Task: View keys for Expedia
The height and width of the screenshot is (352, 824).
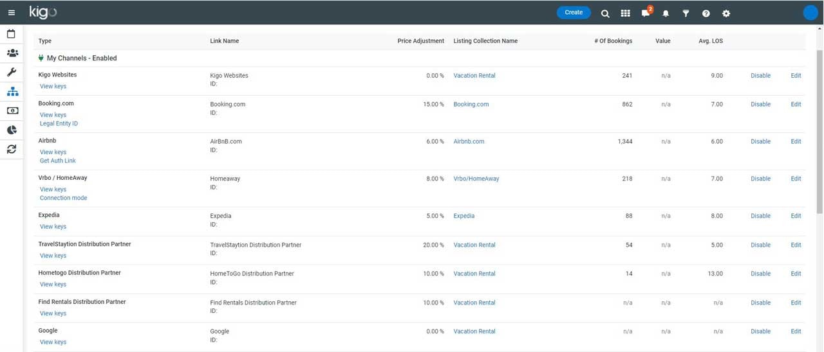Action: [x=53, y=227]
